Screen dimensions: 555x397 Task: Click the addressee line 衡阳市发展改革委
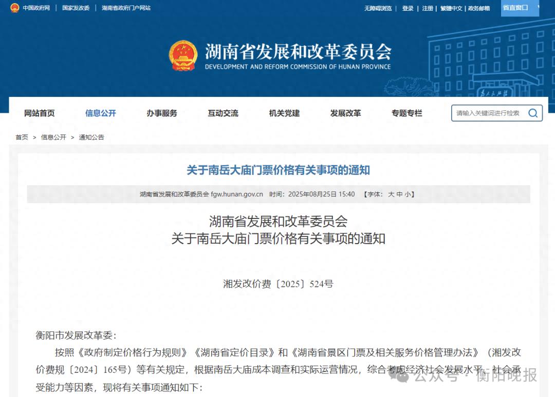[x=76, y=335]
